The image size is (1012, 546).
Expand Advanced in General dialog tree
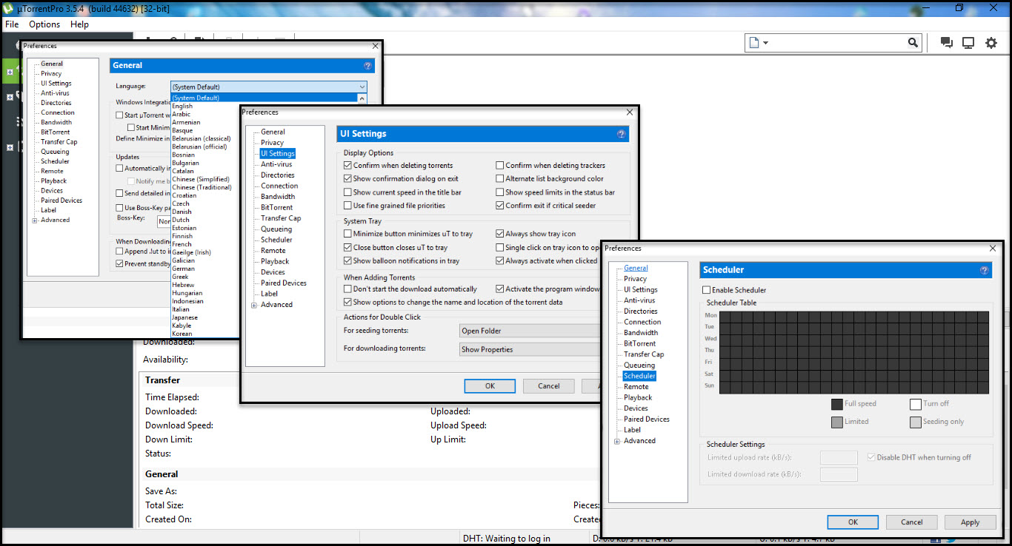(34, 220)
